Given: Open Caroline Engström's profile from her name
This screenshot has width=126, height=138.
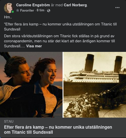Looking at the screenshot, I should [33, 5].
